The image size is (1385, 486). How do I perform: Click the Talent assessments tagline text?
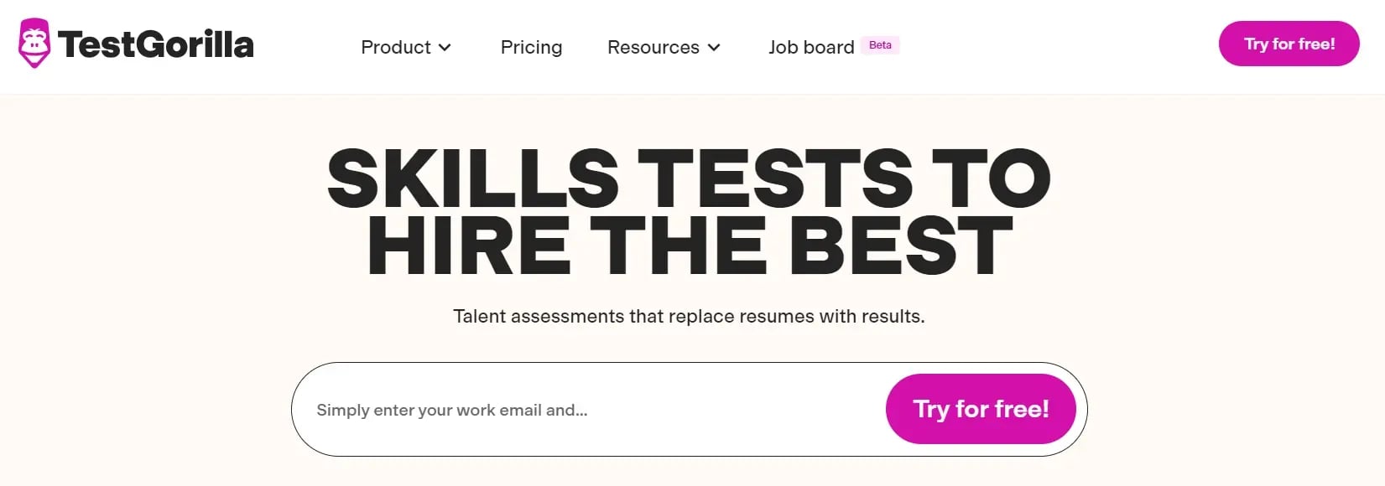689,317
